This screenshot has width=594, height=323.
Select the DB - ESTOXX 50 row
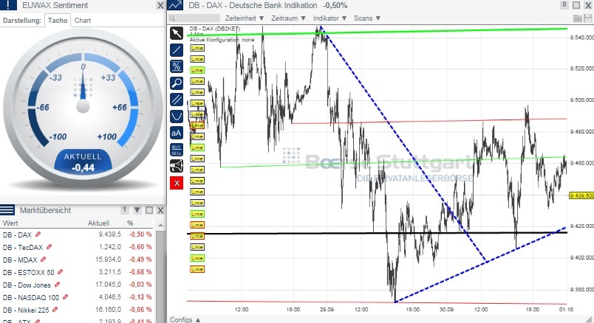78,272
